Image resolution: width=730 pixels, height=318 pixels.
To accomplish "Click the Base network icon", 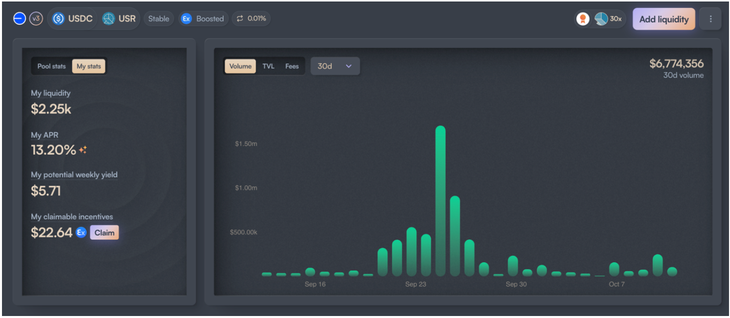I will tap(19, 19).
